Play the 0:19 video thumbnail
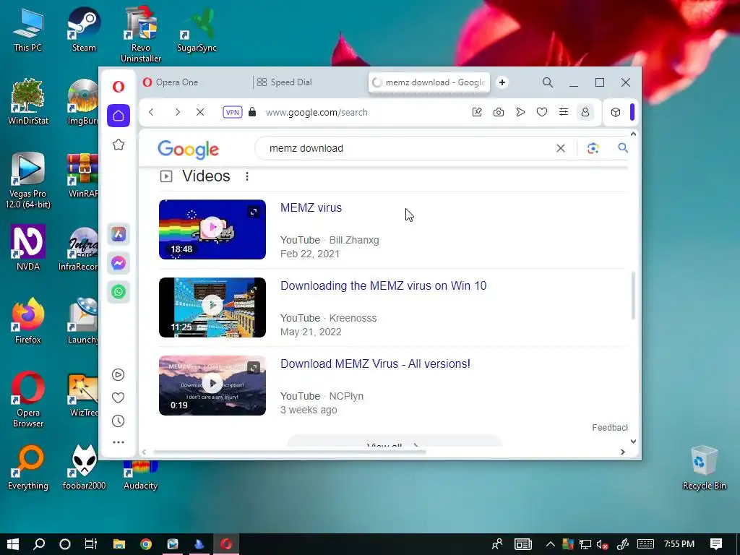Viewport: 740px width, 555px height. [x=212, y=386]
